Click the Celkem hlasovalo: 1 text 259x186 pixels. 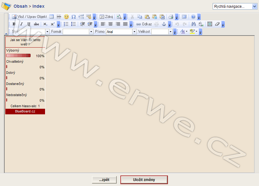pos(25,106)
